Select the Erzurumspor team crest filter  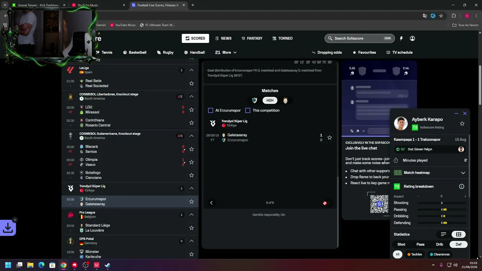[254, 100]
